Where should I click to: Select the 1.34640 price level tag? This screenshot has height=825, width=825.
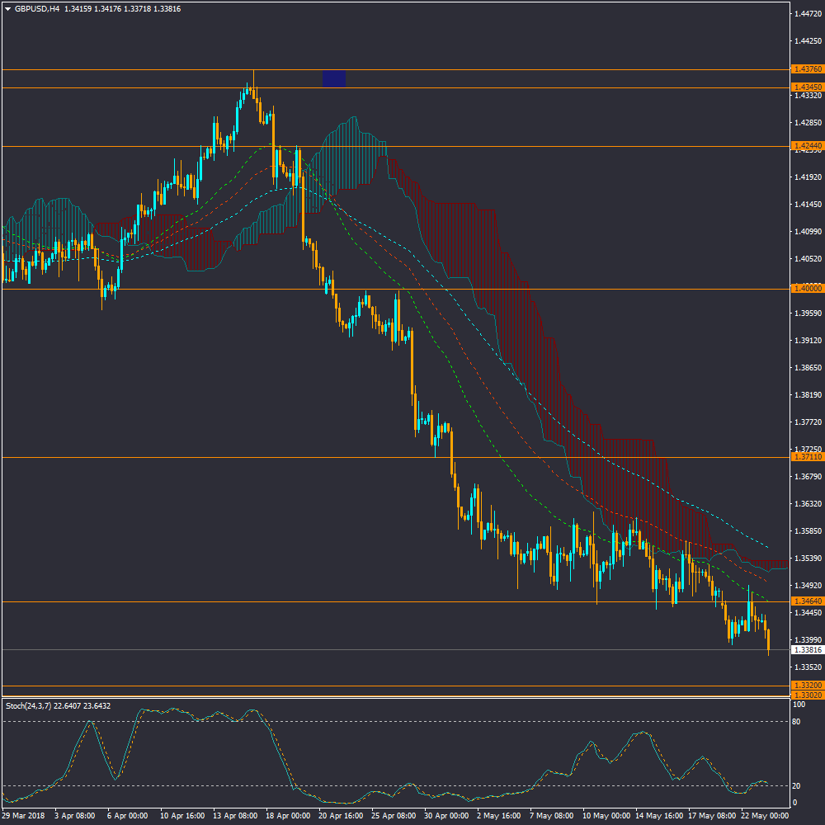[806, 601]
